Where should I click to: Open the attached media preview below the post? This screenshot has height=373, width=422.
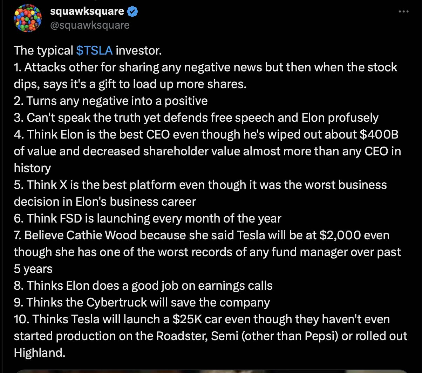(x=211, y=371)
